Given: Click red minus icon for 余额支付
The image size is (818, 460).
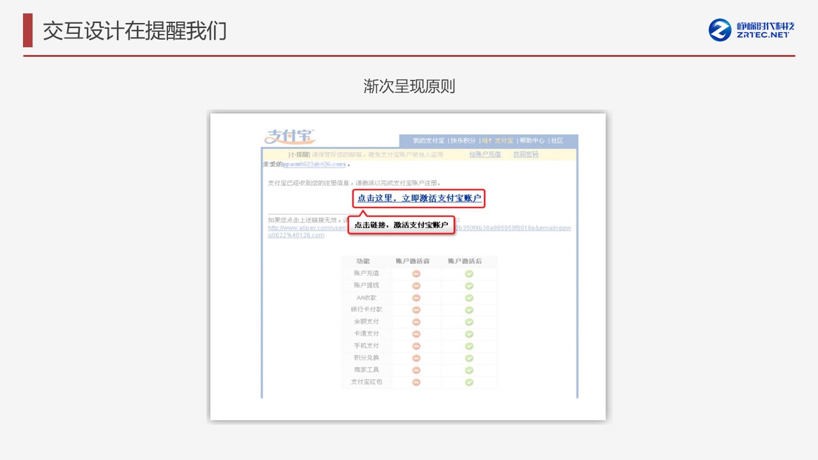Looking at the screenshot, I should pyautogui.click(x=416, y=322).
